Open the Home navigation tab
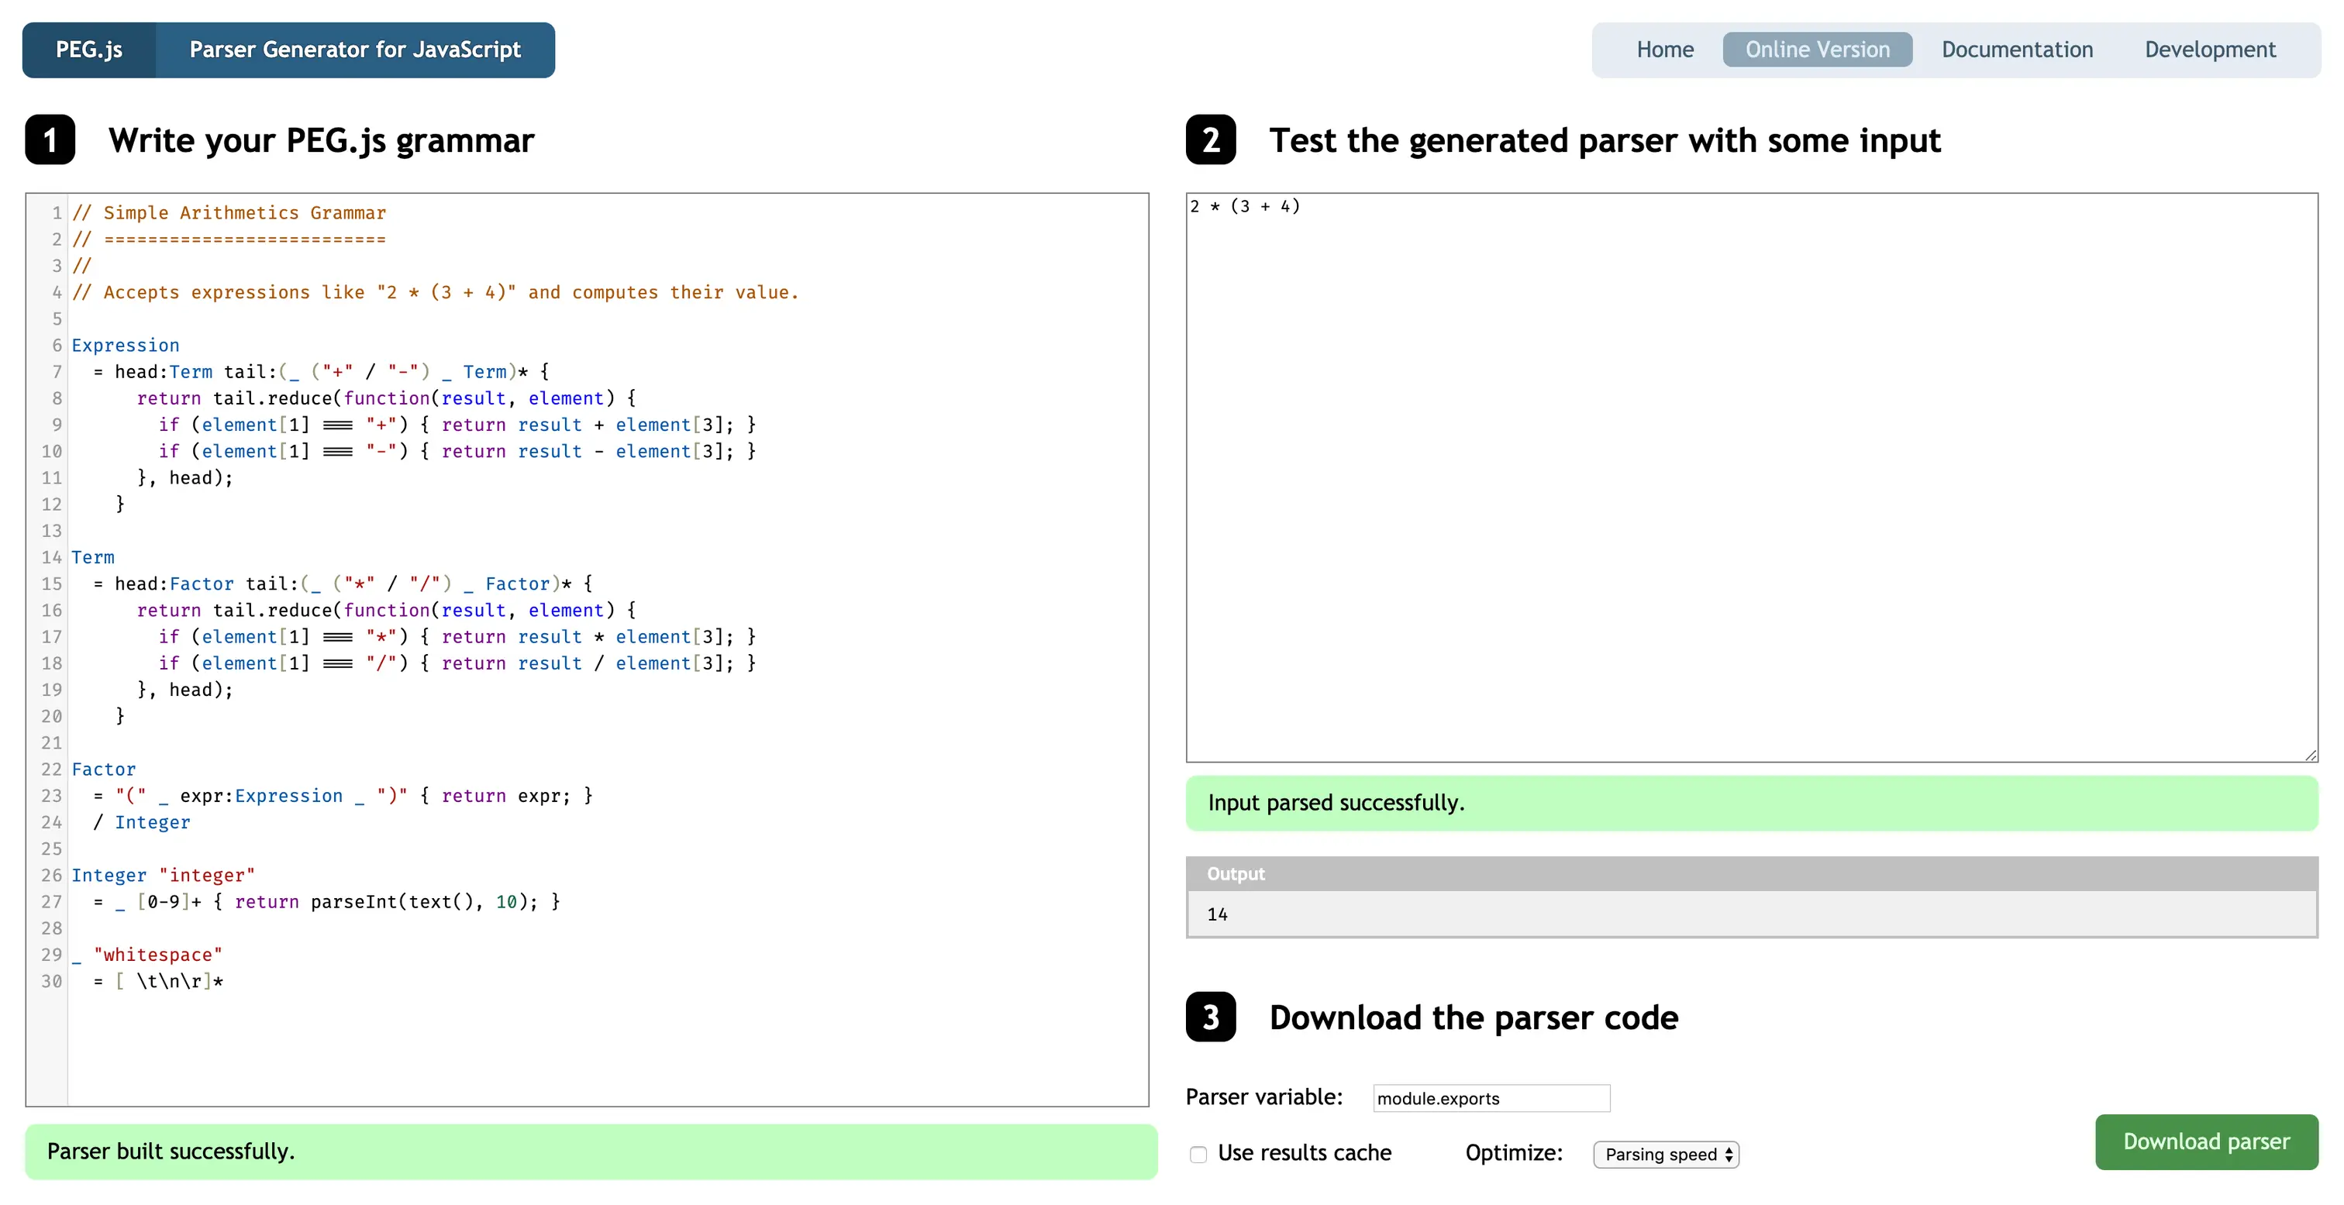 (1664, 50)
